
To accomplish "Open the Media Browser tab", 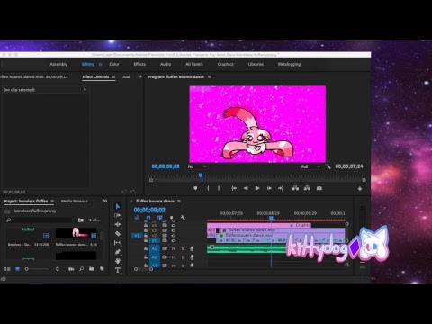I will point(74,201).
